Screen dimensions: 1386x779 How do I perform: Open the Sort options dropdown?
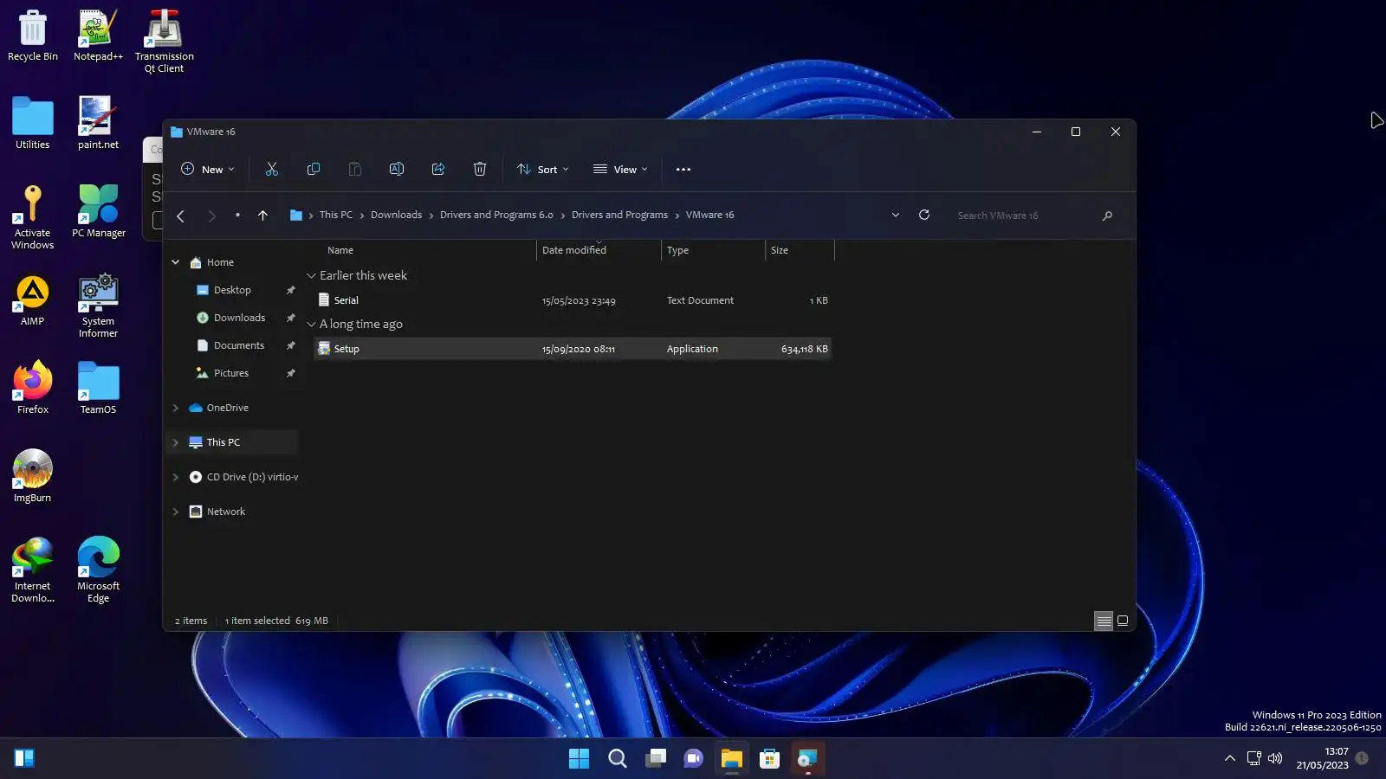(x=543, y=170)
